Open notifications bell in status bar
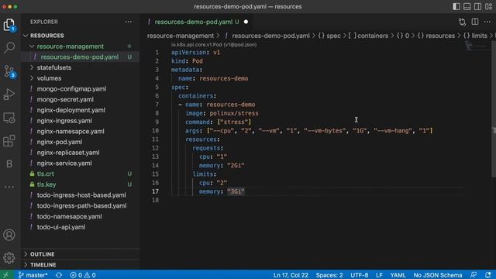The image size is (496, 279). pos(488,275)
